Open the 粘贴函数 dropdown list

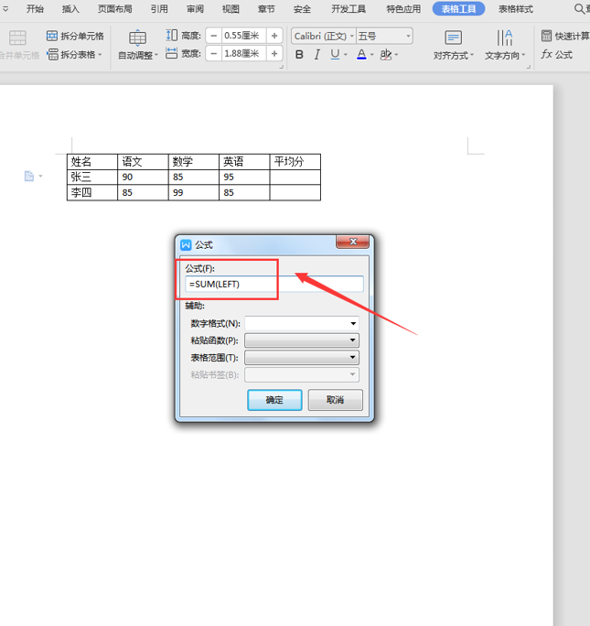click(353, 340)
